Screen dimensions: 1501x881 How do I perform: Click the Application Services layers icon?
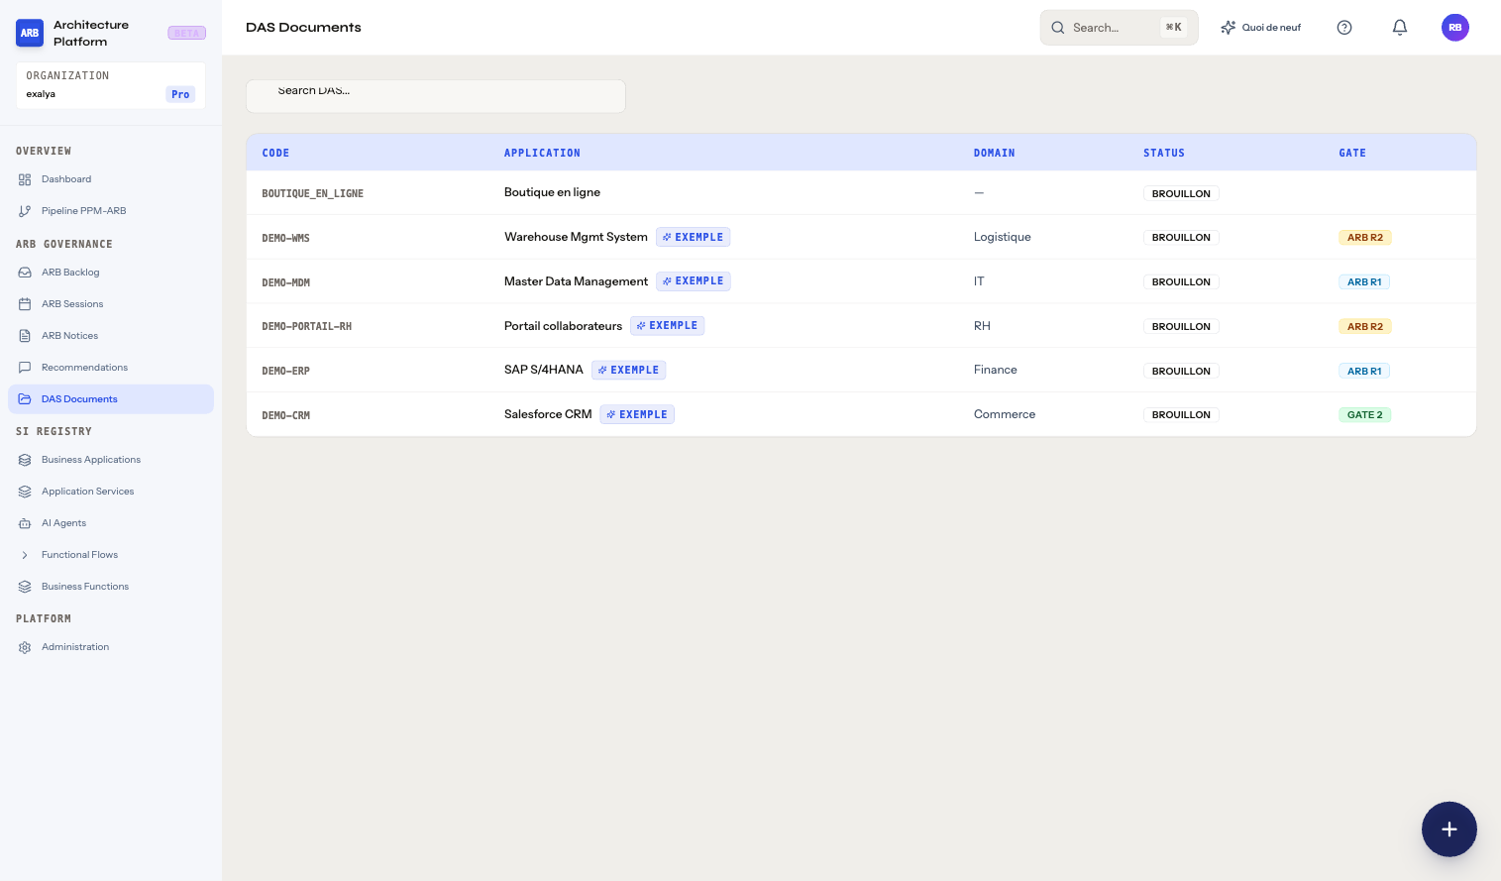coord(25,492)
